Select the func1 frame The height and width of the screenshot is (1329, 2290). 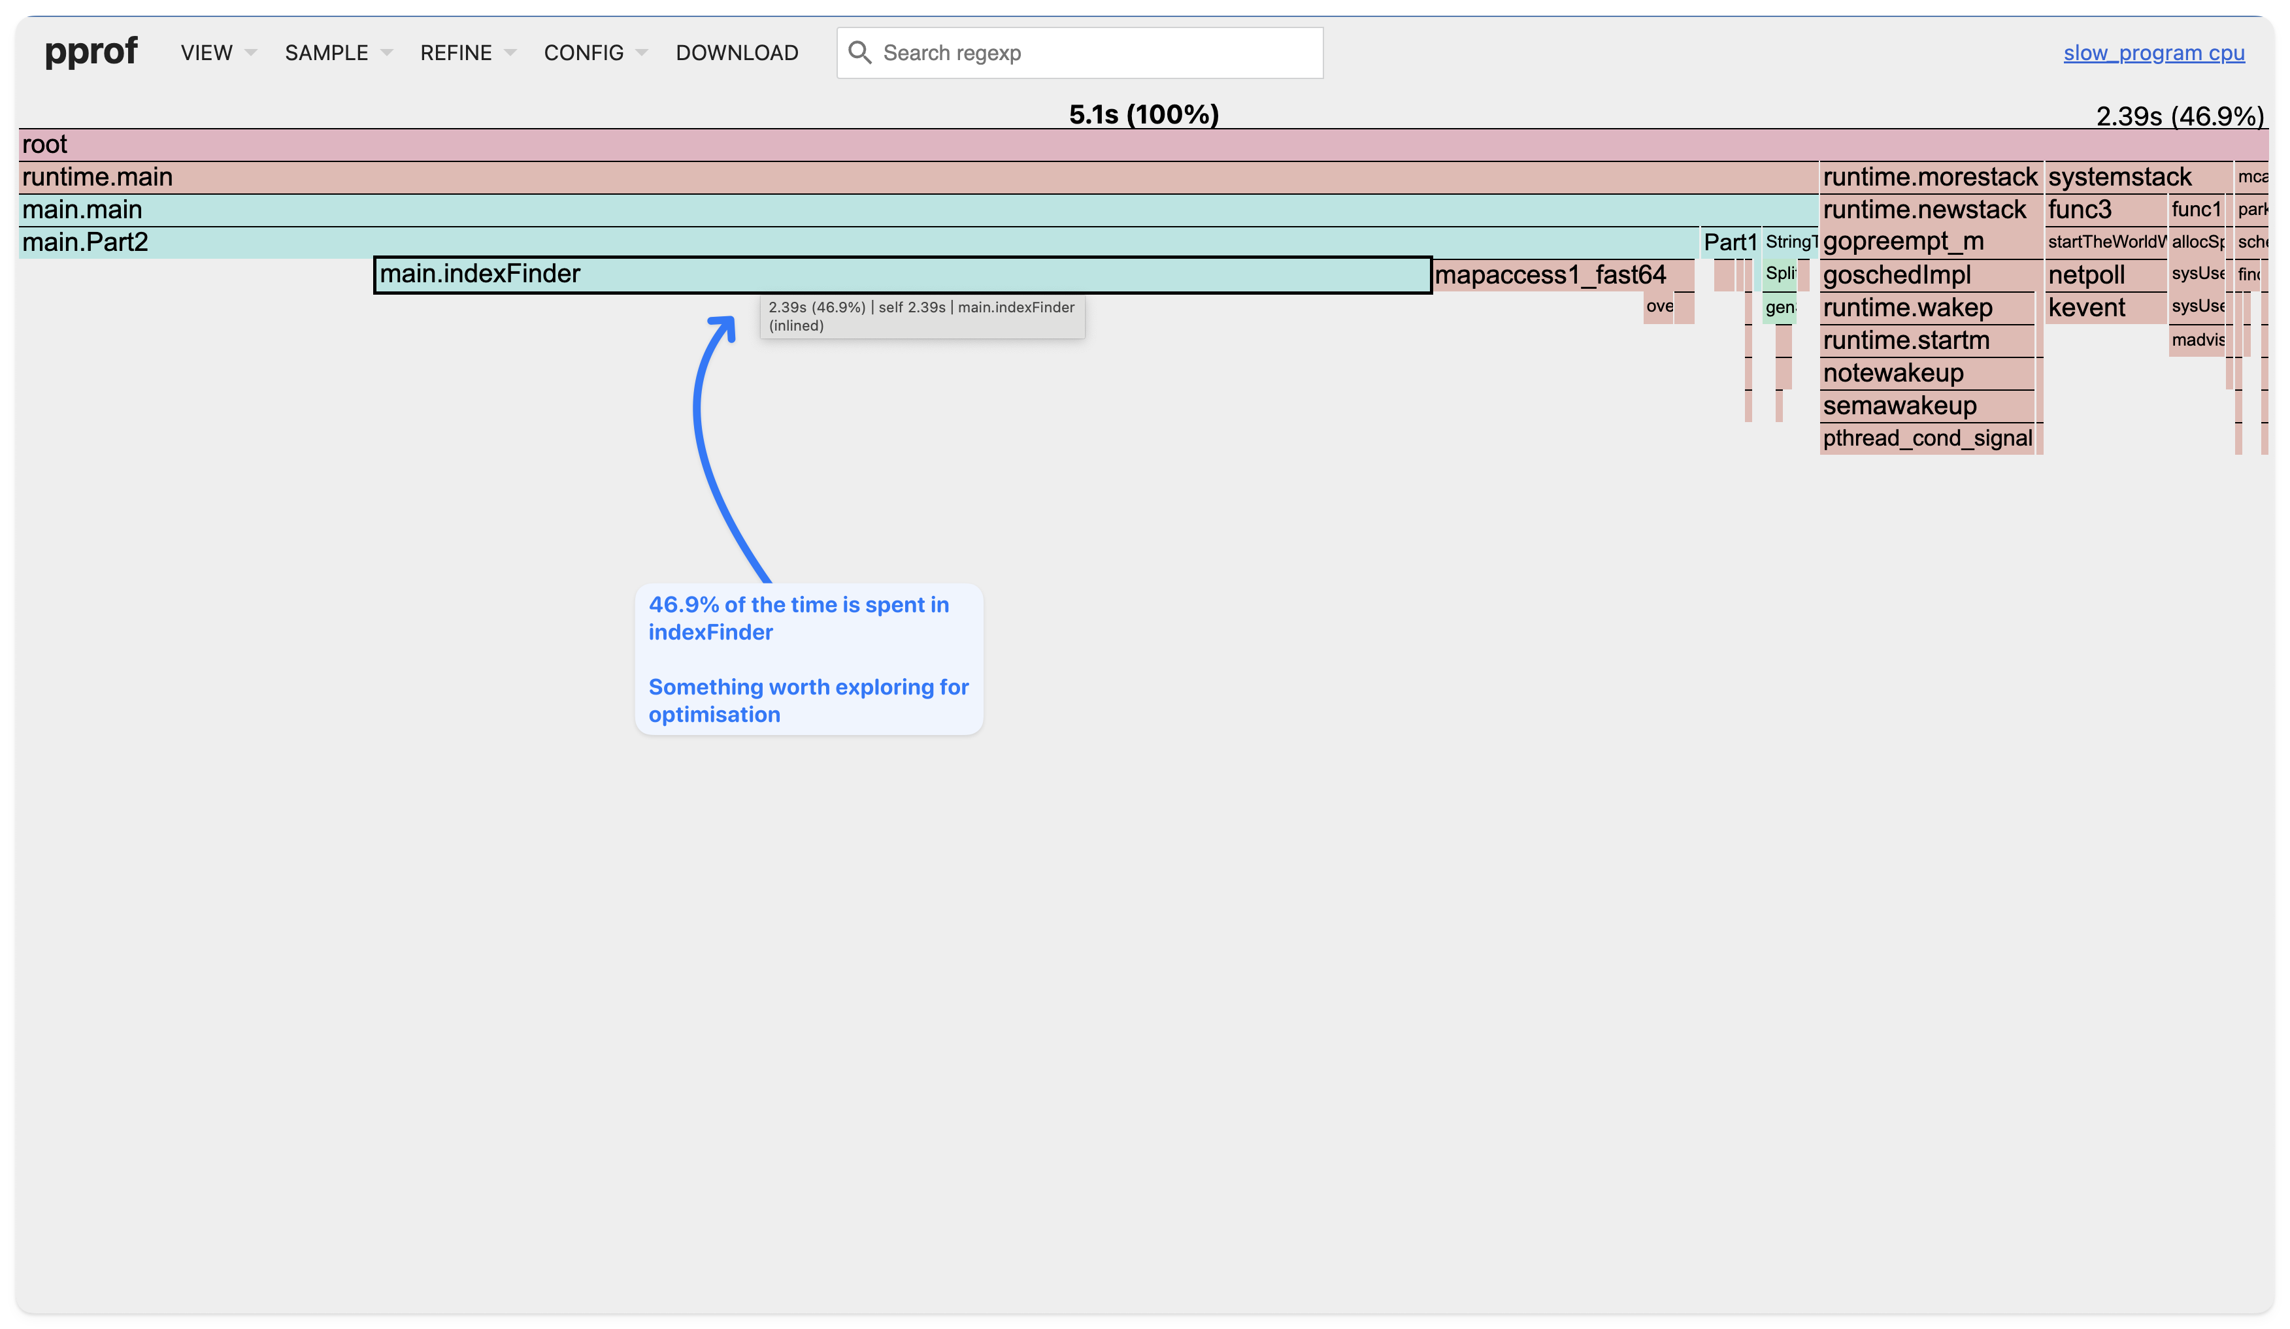pyautogui.click(x=2197, y=210)
